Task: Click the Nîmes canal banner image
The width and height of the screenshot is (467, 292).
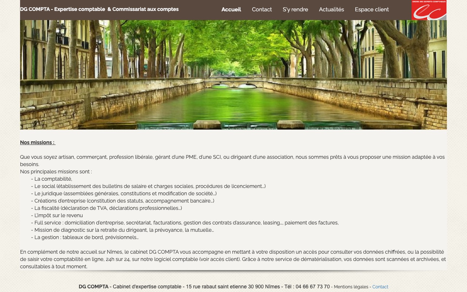Action: (233, 75)
